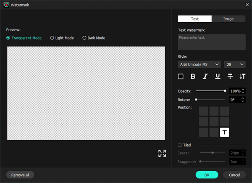Click the Opacity slider handle
This screenshot has width=252, height=183.
(225, 91)
